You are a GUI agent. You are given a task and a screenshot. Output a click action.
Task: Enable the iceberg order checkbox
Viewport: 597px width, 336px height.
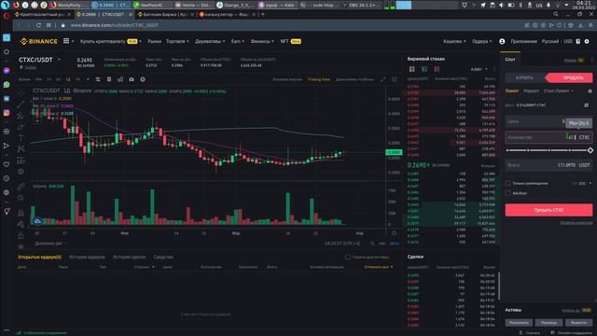(507, 193)
